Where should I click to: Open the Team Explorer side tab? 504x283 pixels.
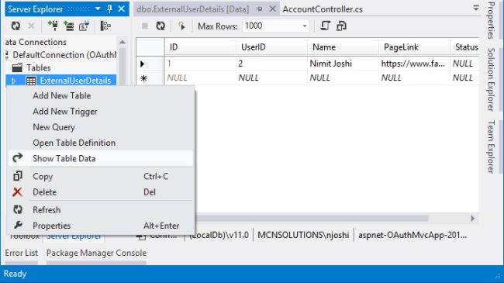491,147
